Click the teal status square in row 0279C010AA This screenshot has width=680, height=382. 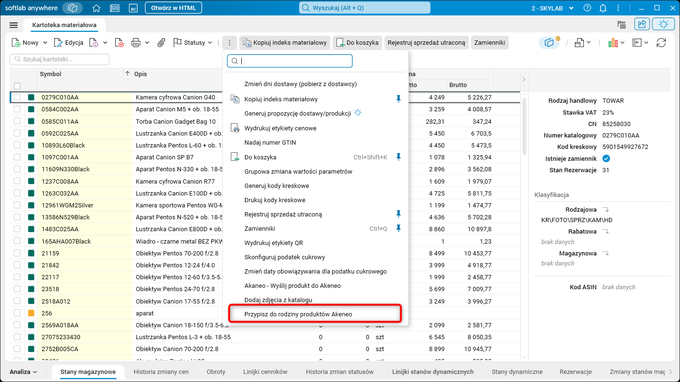coord(31,97)
